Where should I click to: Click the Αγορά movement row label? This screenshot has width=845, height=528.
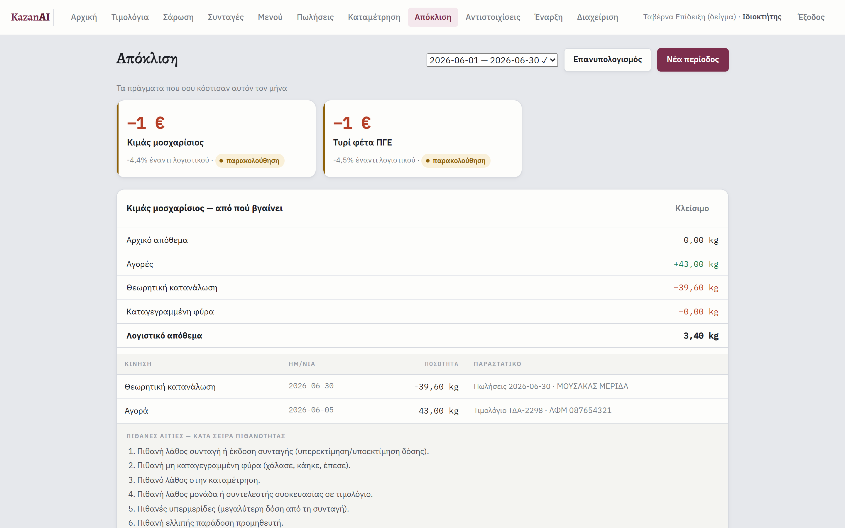tap(136, 411)
